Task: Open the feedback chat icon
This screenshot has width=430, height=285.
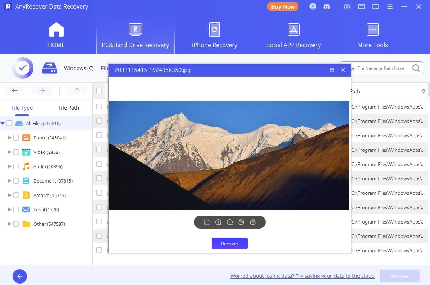Action: [x=376, y=7]
